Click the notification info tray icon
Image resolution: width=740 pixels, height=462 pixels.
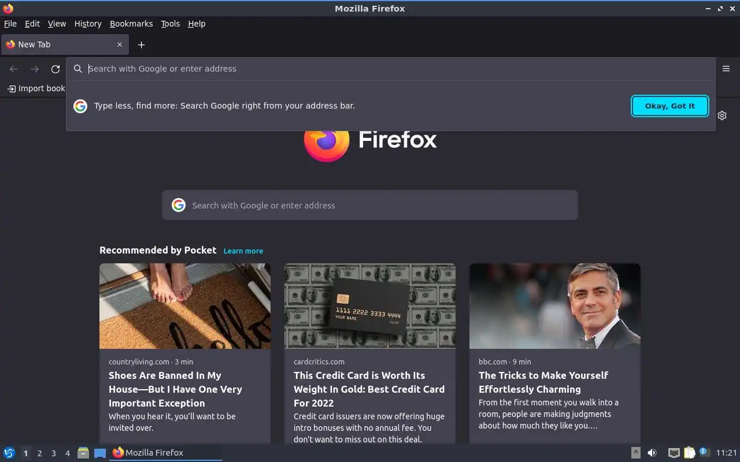coord(704,452)
